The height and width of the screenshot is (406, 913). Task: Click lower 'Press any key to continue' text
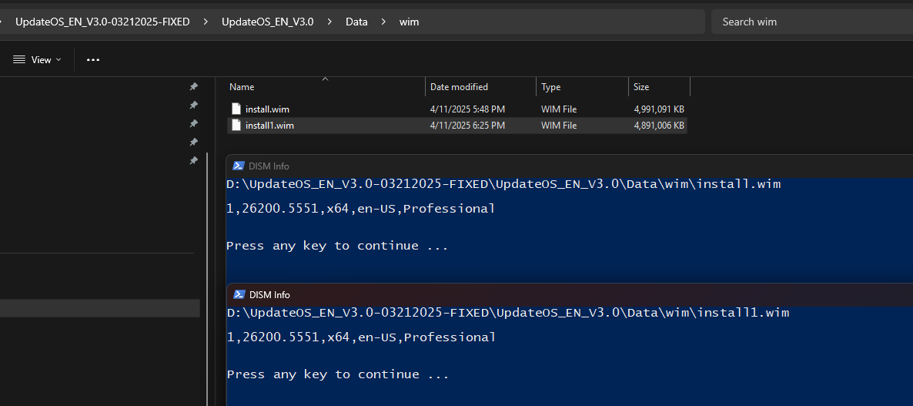pyautogui.click(x=338, y=374)
